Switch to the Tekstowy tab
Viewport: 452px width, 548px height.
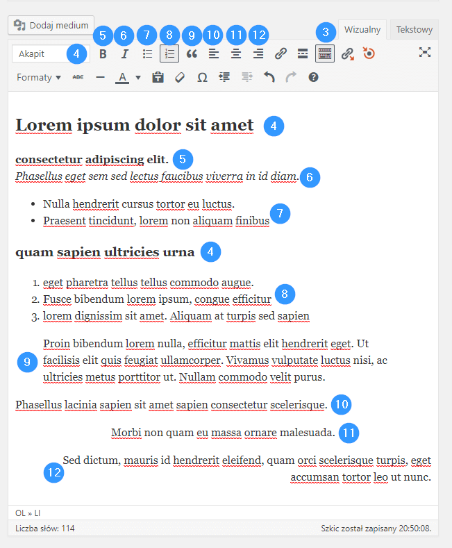(x=415, y=30)
